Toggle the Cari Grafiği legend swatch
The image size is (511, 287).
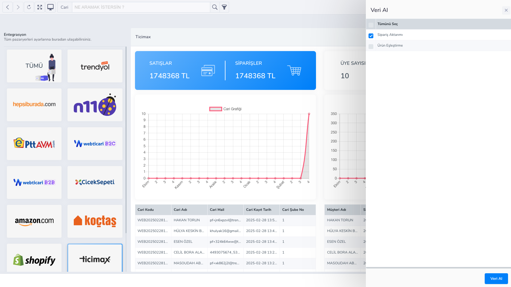pyautogui.click(x=215, y=109)
